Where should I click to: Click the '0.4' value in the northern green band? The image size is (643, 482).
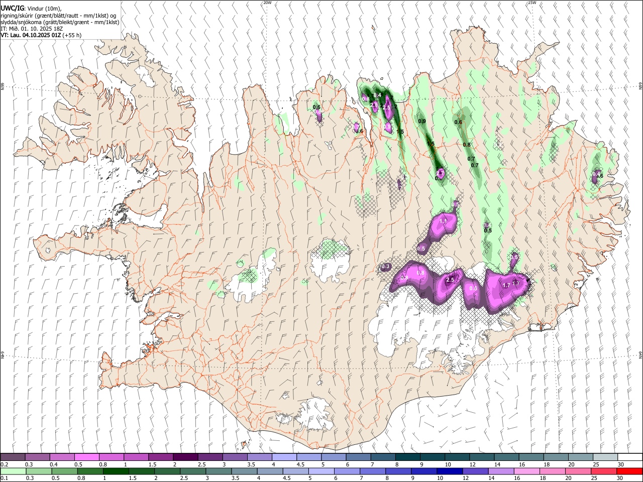coord(378,95)
